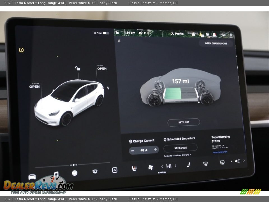Toggle the driver seat heater
269x202 pixels.
(x=134, y=169)
